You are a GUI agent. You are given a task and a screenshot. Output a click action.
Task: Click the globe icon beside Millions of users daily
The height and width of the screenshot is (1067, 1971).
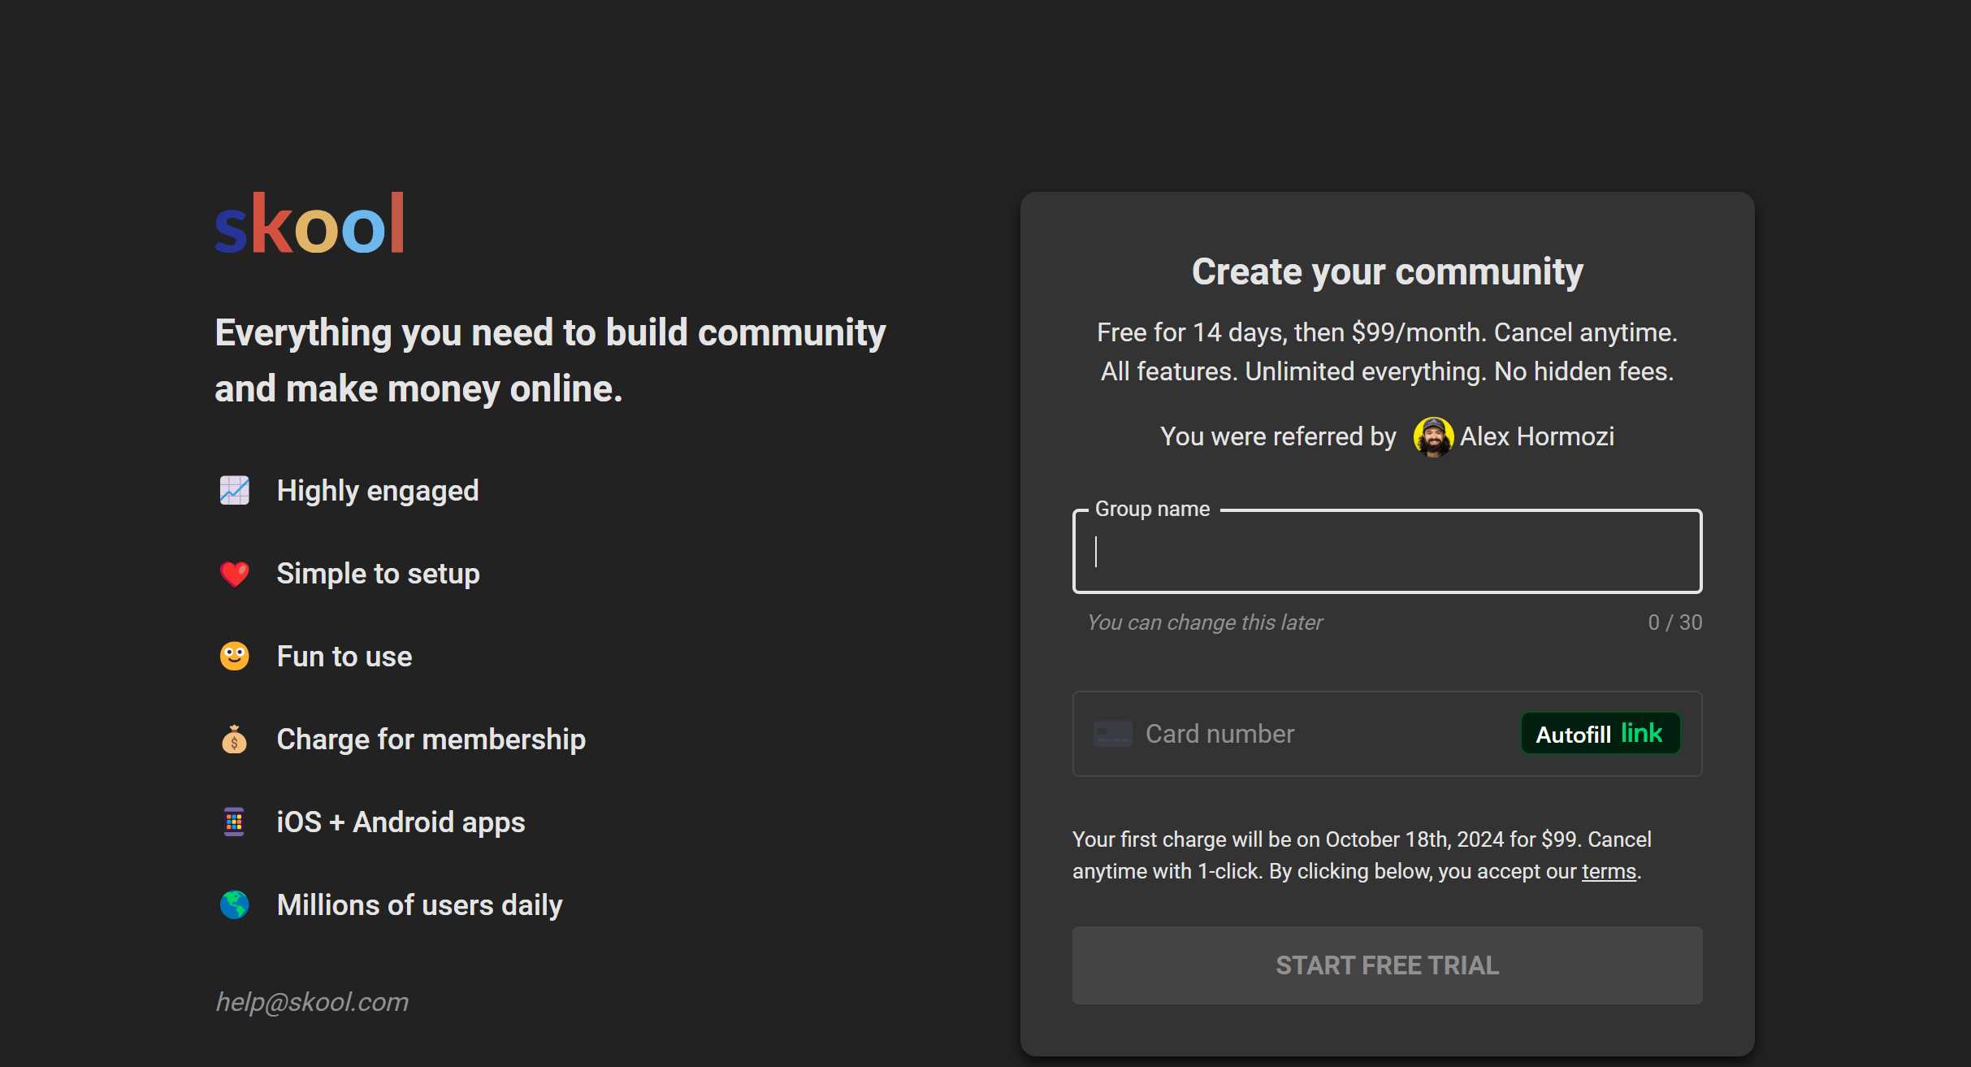[x=235, y=905]
